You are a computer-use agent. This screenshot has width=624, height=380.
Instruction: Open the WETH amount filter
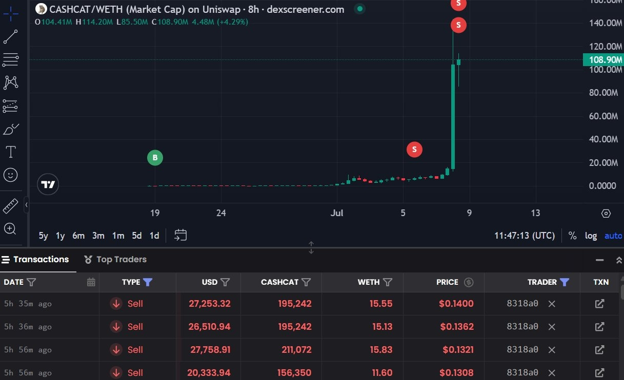pyautogui.click(x=388, y=282)
